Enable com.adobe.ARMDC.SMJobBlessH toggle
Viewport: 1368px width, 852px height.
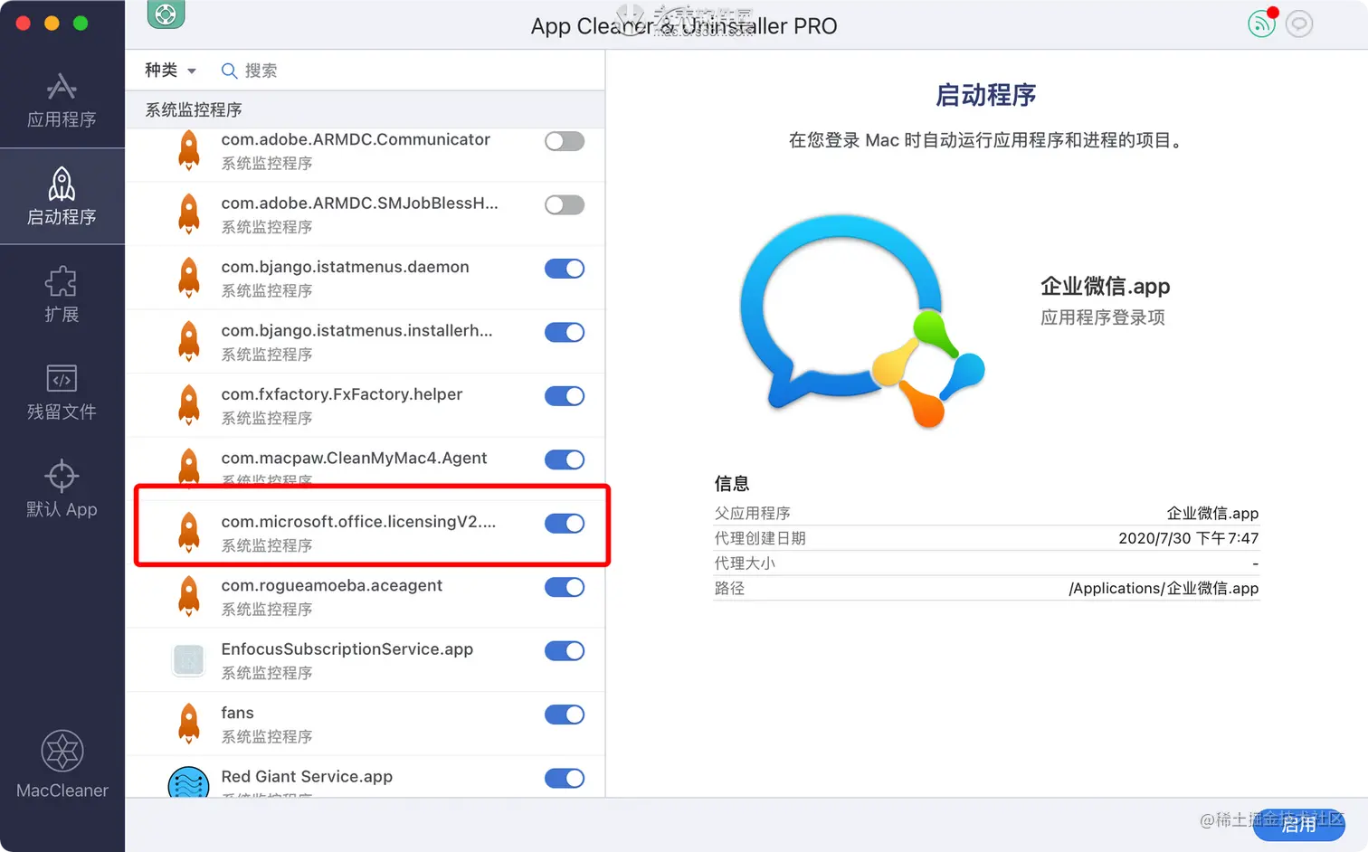pyautogui.click(x=565, y=204)
